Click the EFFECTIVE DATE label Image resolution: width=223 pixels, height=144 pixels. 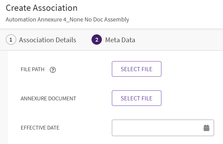pos(40,128)
